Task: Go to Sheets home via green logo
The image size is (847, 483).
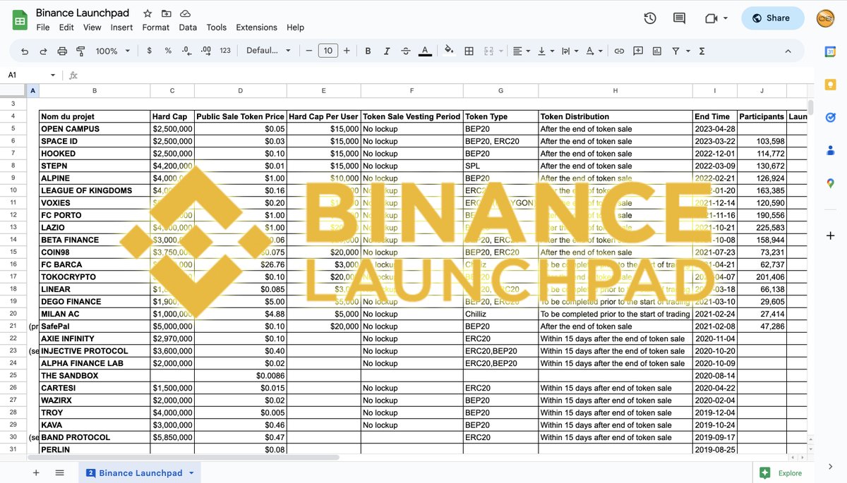Action: pos(20,20)
